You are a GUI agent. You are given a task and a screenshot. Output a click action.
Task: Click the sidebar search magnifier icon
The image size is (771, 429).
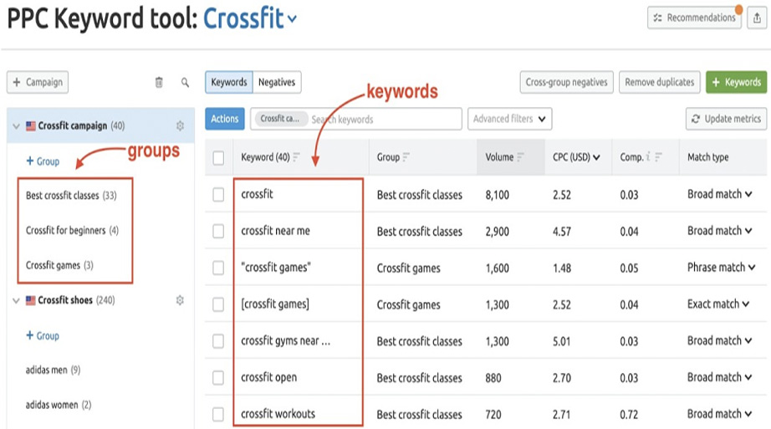[186, 83]
